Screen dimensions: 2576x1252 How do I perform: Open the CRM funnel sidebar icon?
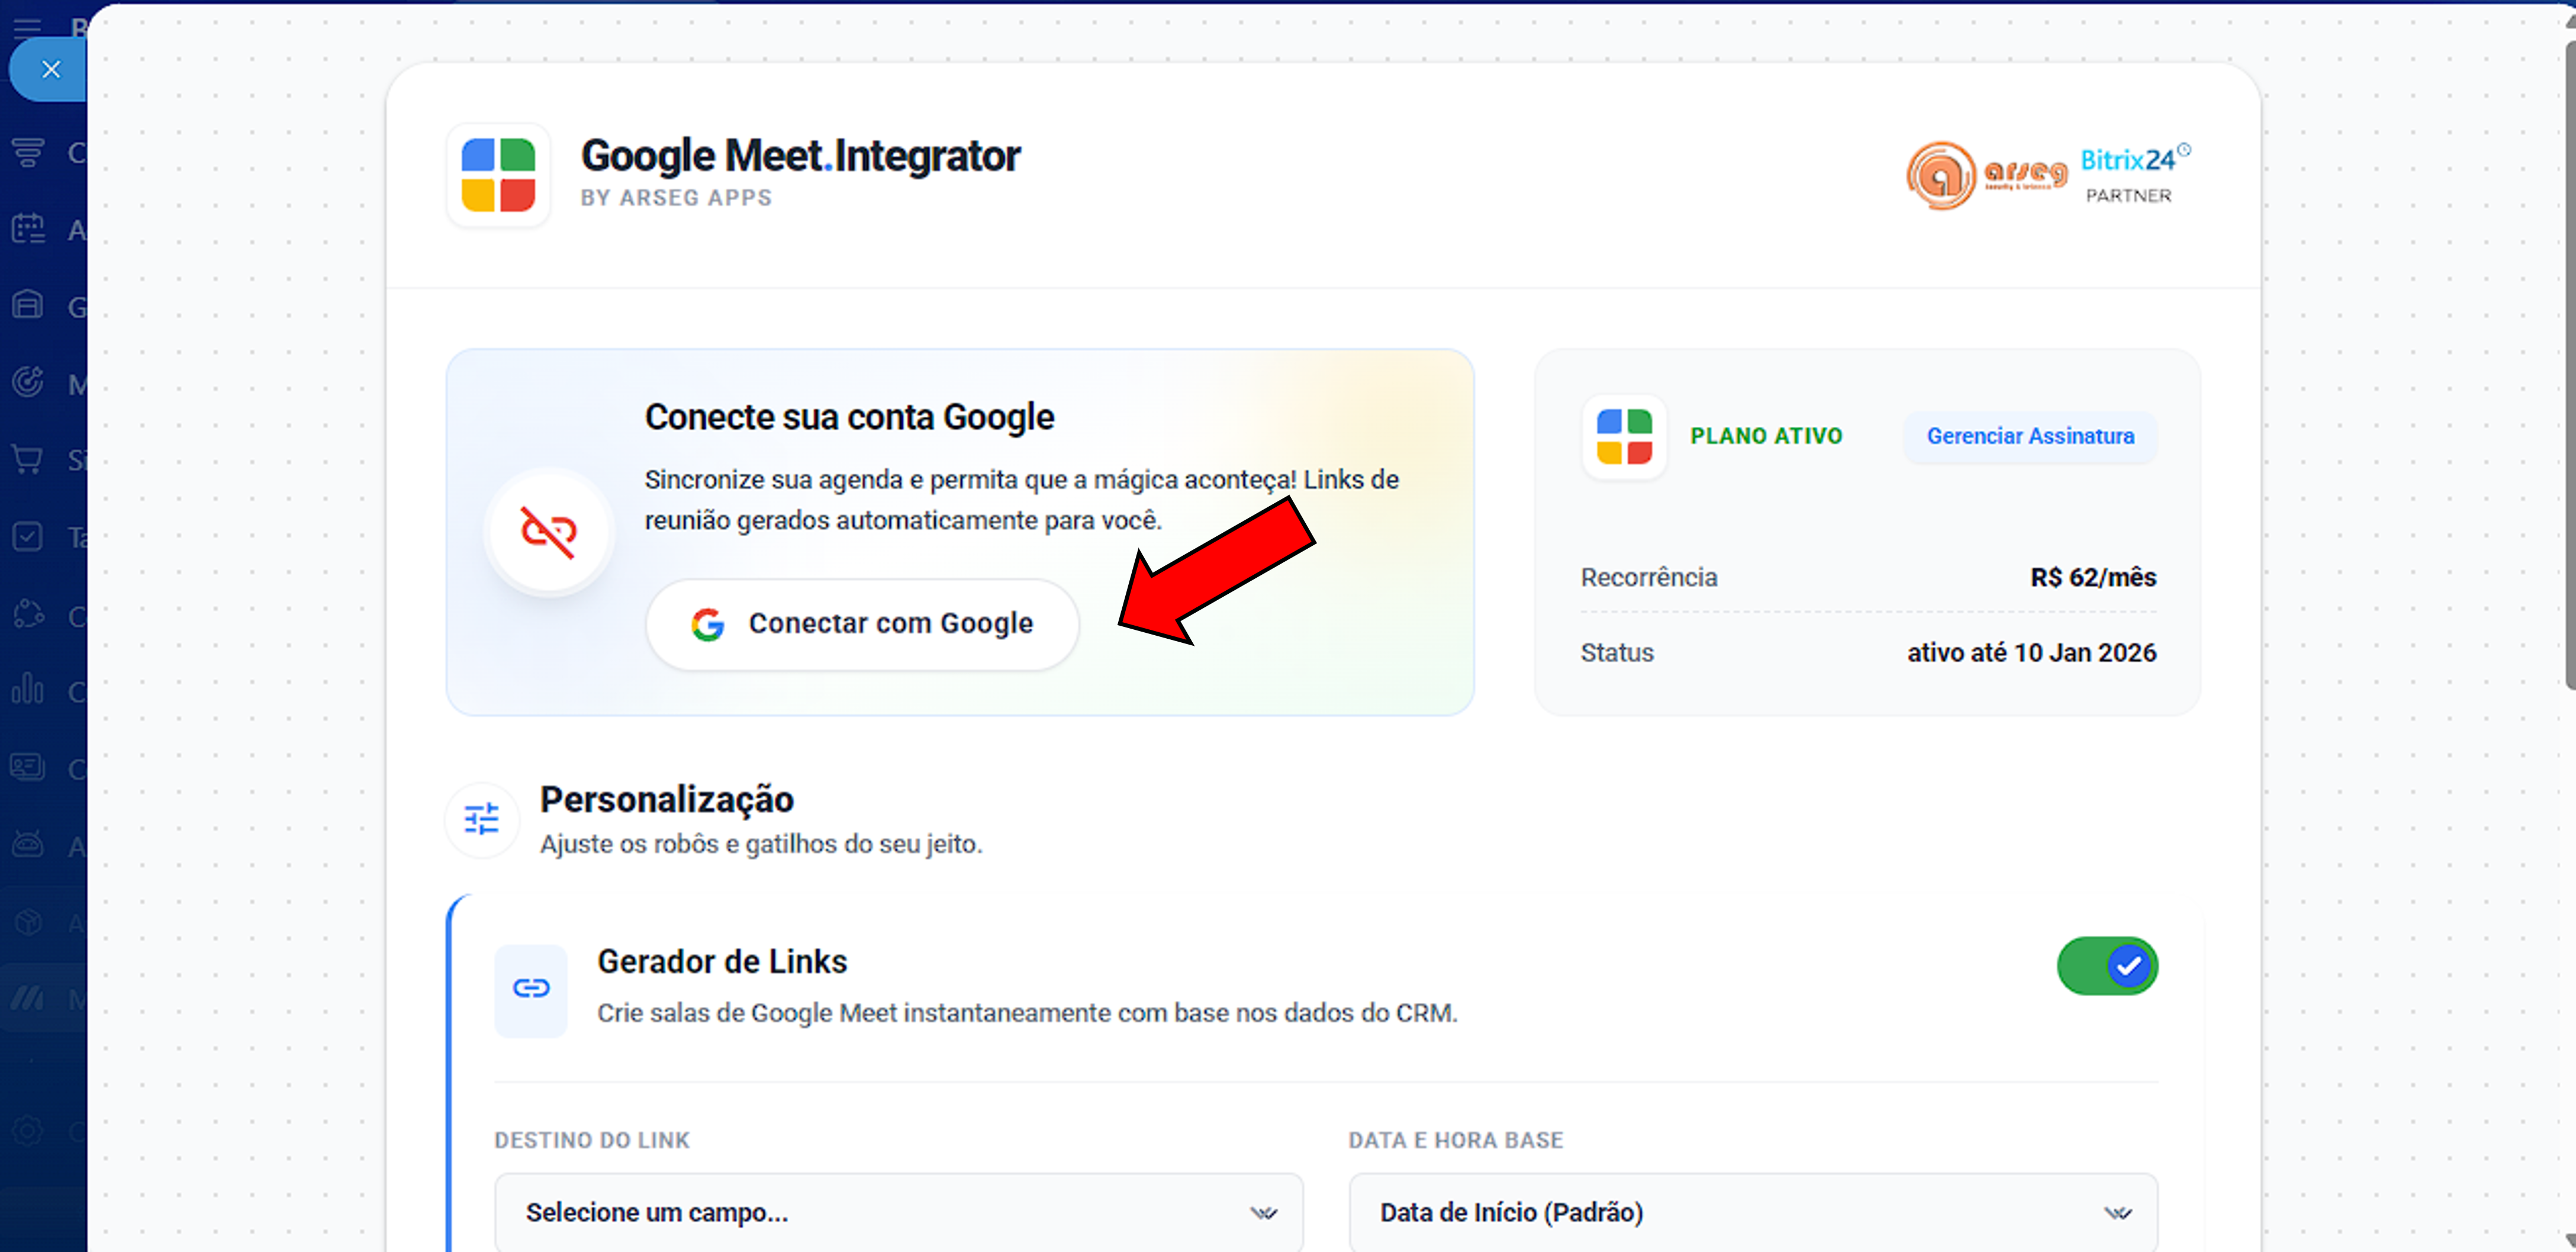pyautogui.click(x=28, y=152)
